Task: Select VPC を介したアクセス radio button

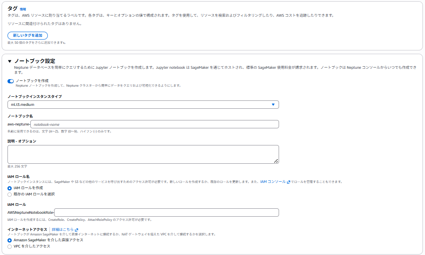Action: pyautogui.click(x=10, y=247)
